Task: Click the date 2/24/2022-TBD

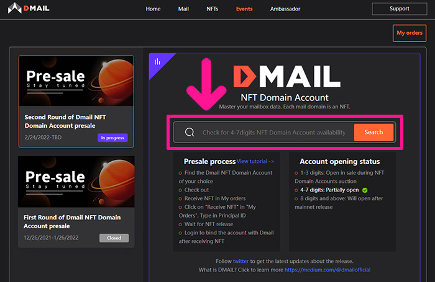Action: (x=43, y=137)
